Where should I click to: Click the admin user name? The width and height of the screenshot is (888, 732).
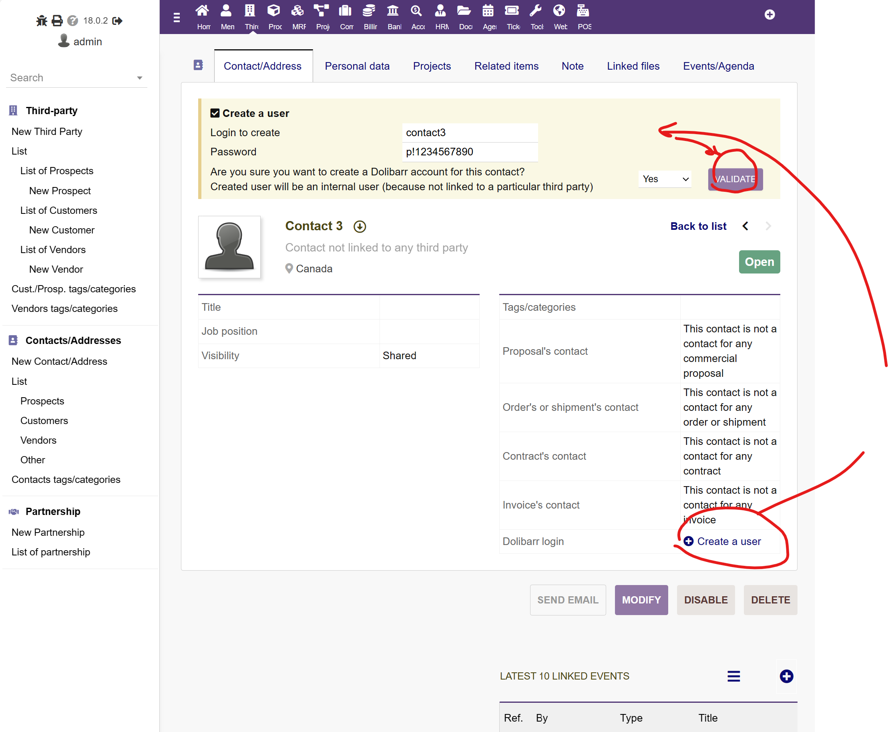(x=88, y=41)
